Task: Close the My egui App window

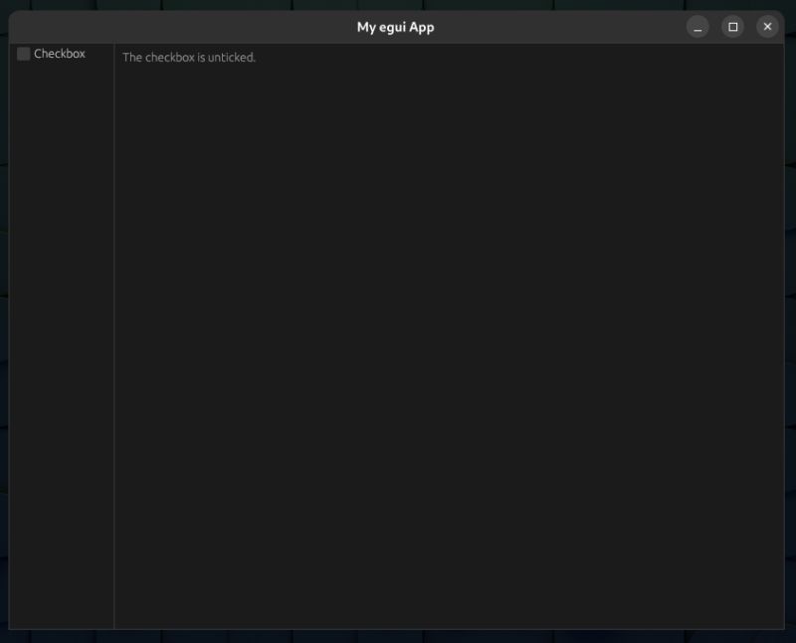Action: pos(767,26)
